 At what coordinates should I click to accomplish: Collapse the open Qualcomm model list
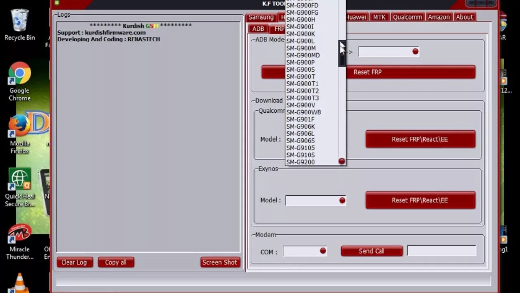tap(342, 162)
